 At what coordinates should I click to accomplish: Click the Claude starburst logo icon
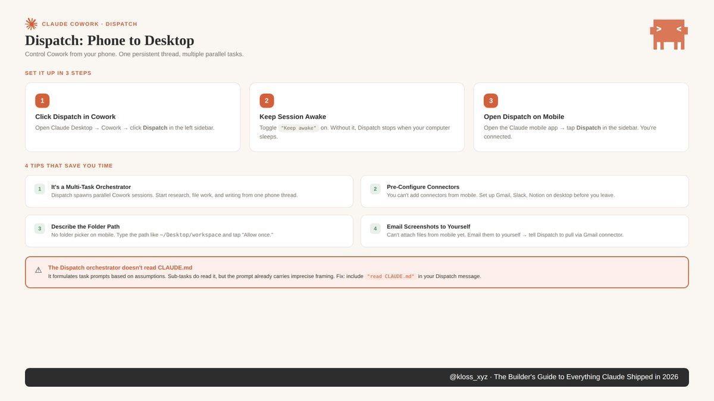click(x=31, y=24)
